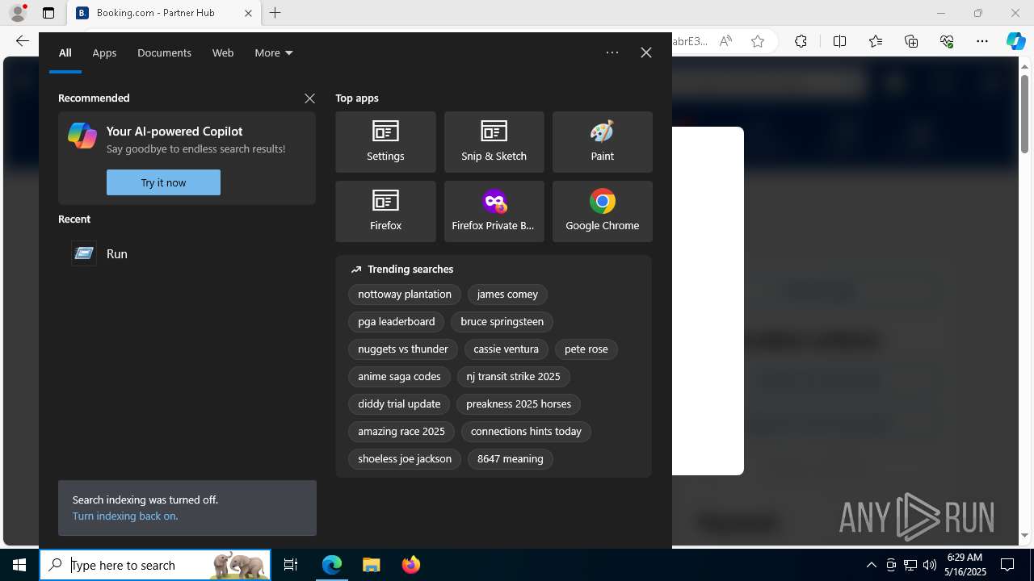Open a new Edge tab
The height and width of the screenshot is (581, 1034).
click(x=275, y=13)
